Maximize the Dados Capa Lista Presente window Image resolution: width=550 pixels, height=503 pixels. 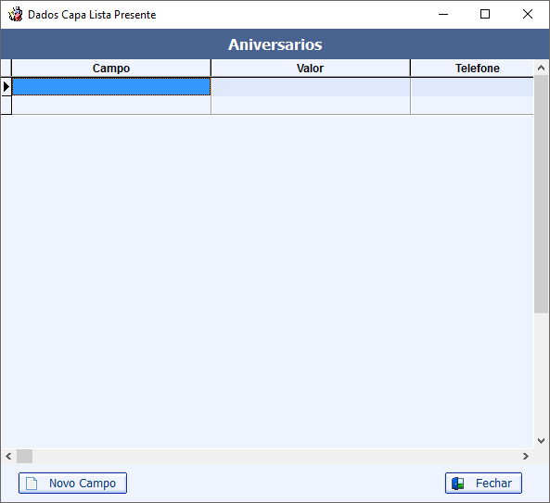pos(485,15)
